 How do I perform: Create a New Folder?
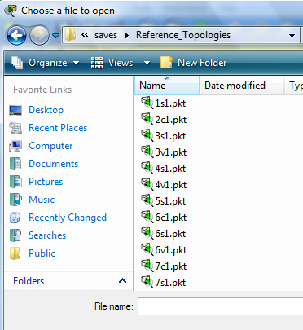coord(194,63)
